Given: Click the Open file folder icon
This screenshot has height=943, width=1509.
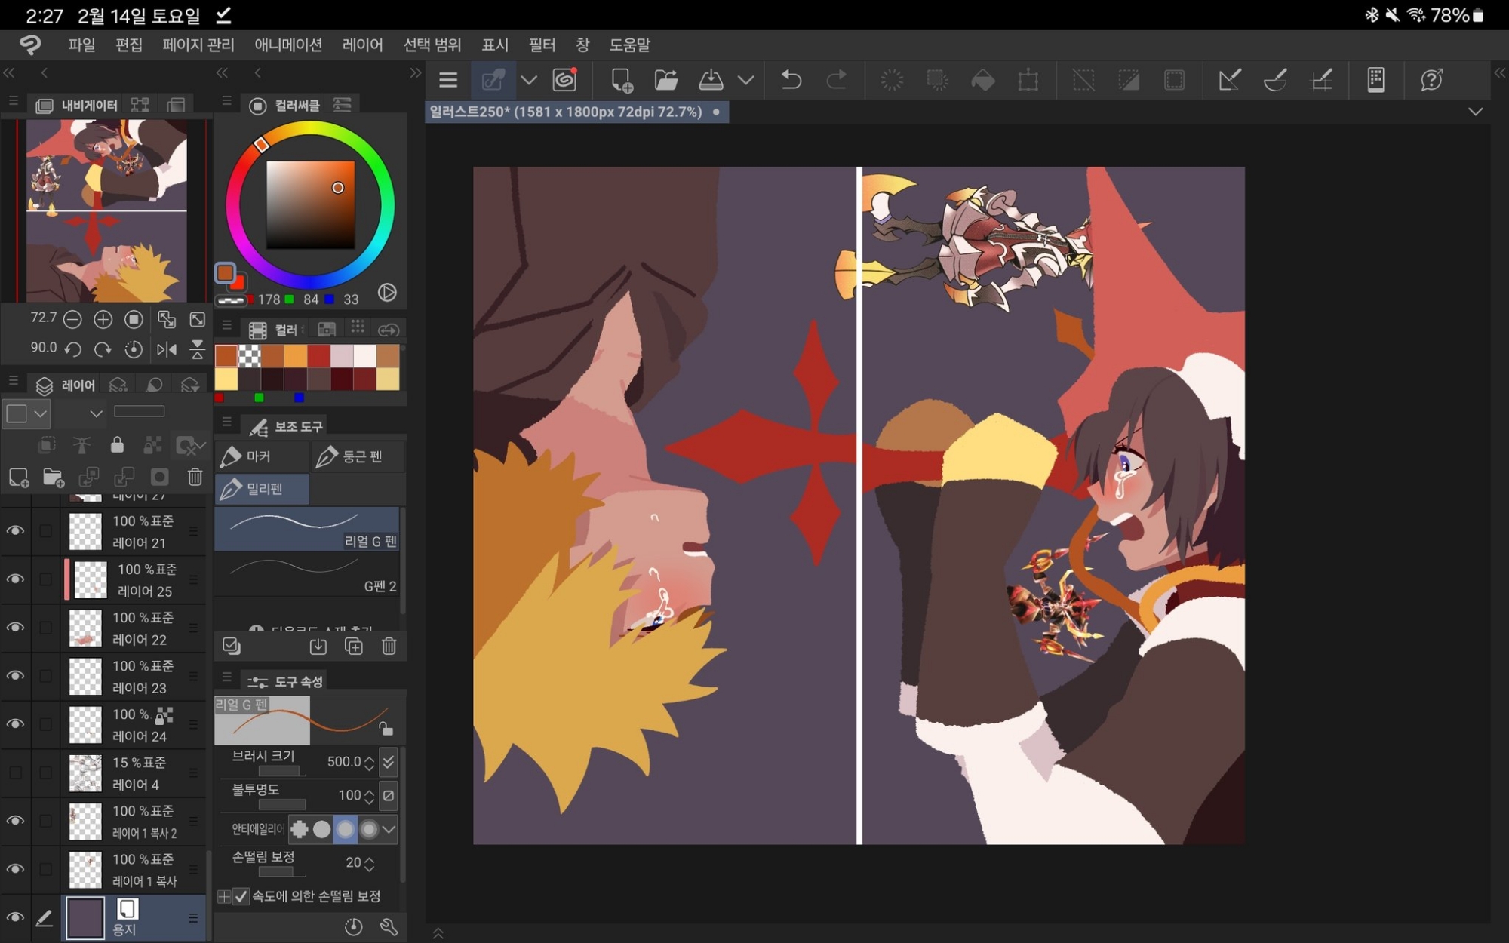Looking at the screenshot, I should point(665,80).
